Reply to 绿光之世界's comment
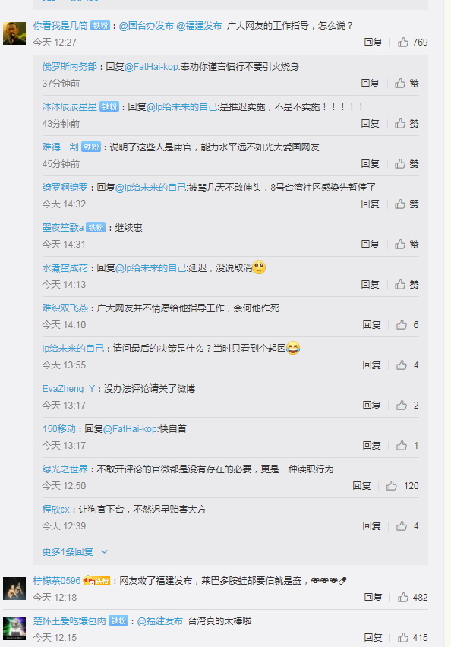The image size is (451, 647). pyautogui.click(x=361, y=486)
